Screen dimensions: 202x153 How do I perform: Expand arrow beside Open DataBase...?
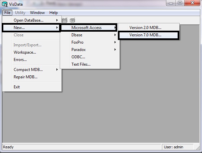[57, 20]
